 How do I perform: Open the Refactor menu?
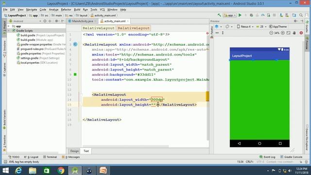(x=66, y=10)
